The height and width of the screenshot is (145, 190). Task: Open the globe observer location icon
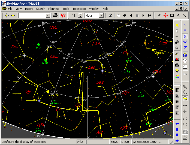[185, 55]
